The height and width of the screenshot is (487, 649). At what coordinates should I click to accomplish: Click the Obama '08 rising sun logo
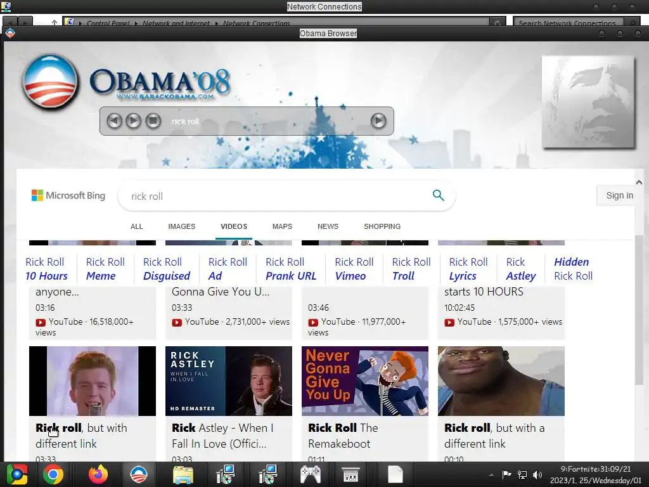(x=51, y=82)
